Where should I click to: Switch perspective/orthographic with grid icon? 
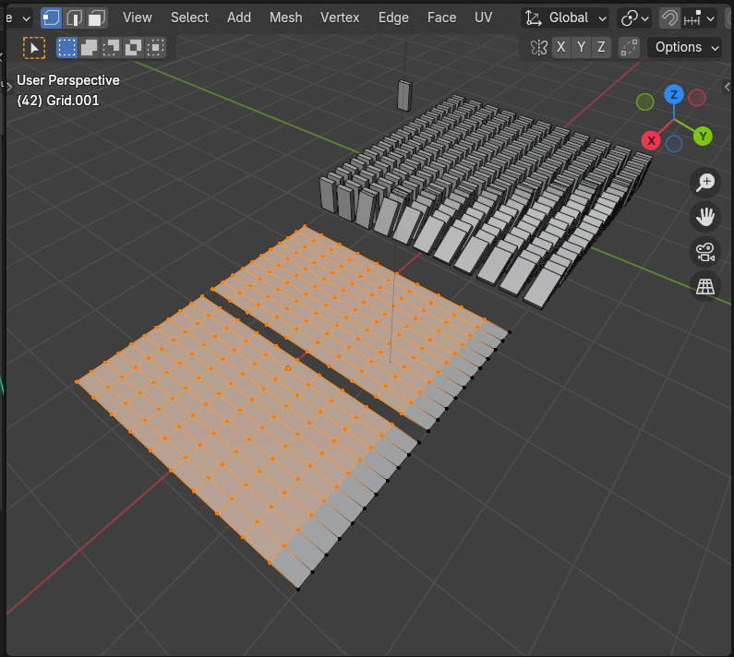(x=705, y=286)
